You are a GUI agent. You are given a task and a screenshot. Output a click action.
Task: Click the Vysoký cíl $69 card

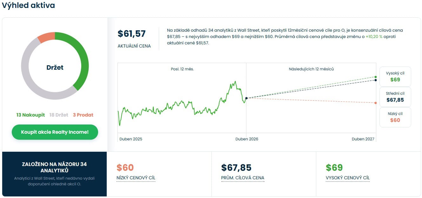click(x=395, y=76)
